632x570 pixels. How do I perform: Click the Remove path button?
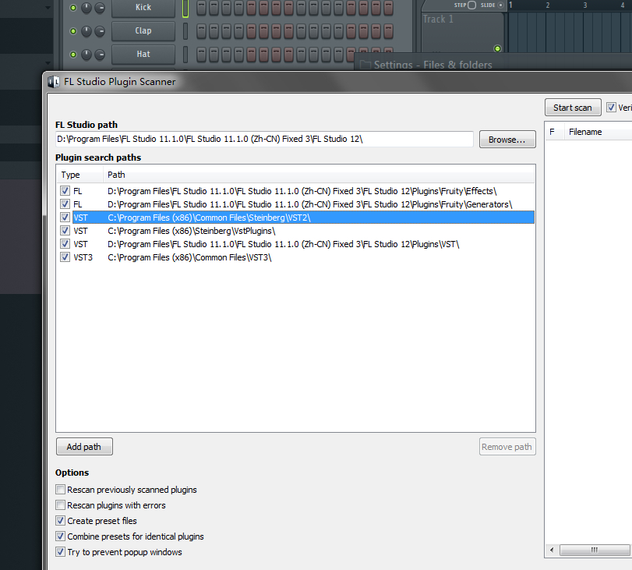point(507,447)
